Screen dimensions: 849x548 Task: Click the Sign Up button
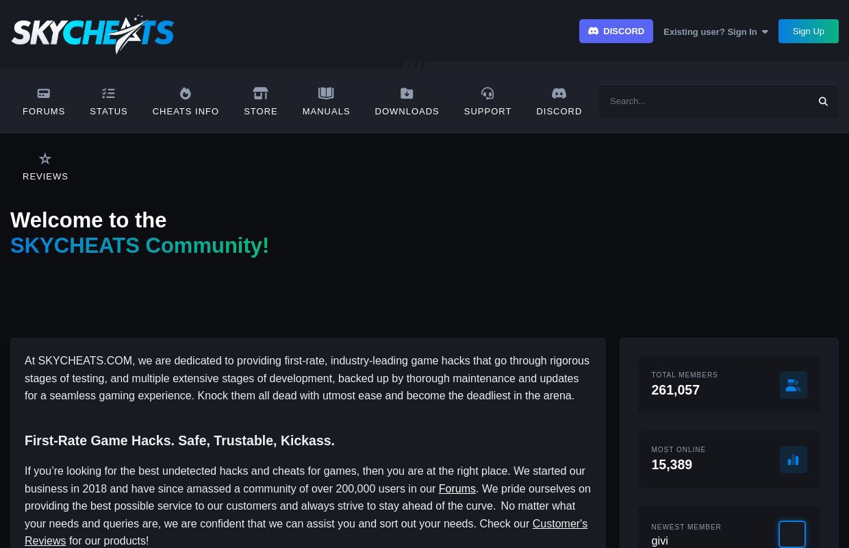tap(809, 32)
